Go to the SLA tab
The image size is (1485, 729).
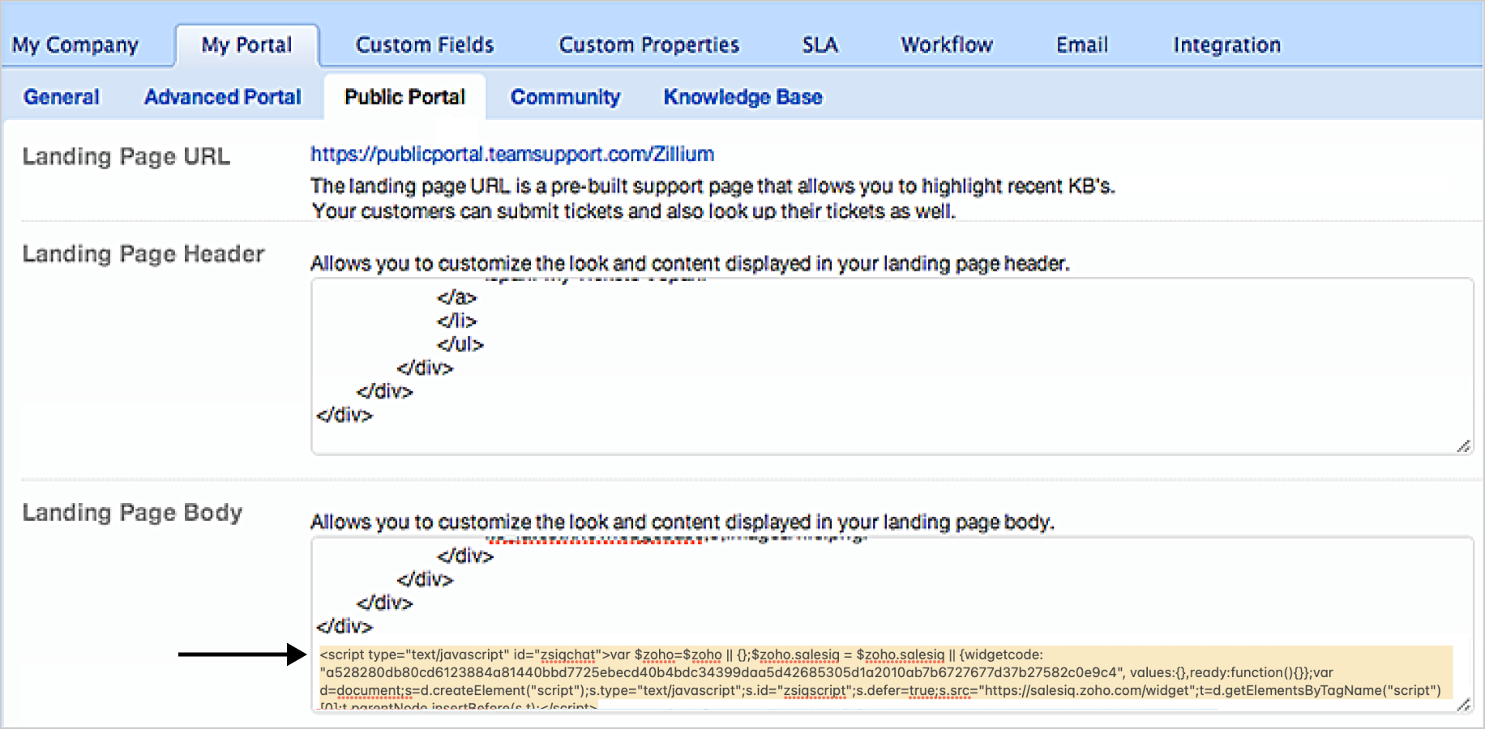click(820, 45)
